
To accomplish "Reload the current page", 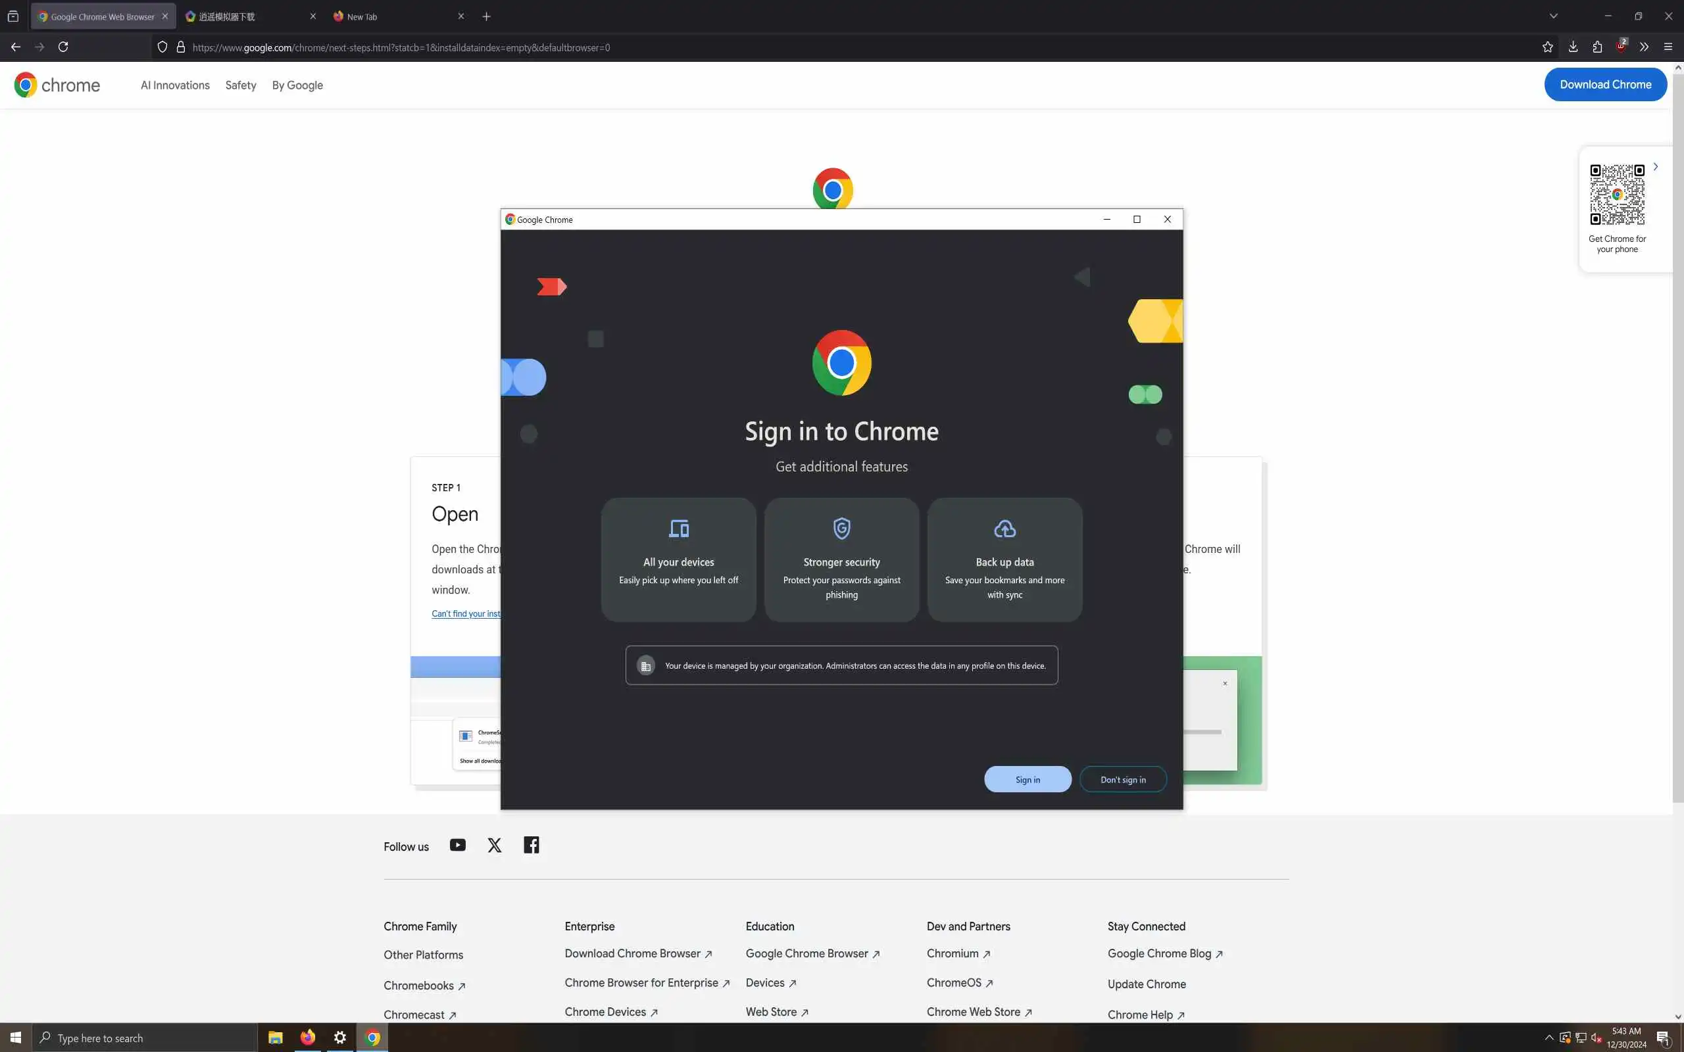I will (63, 47).
